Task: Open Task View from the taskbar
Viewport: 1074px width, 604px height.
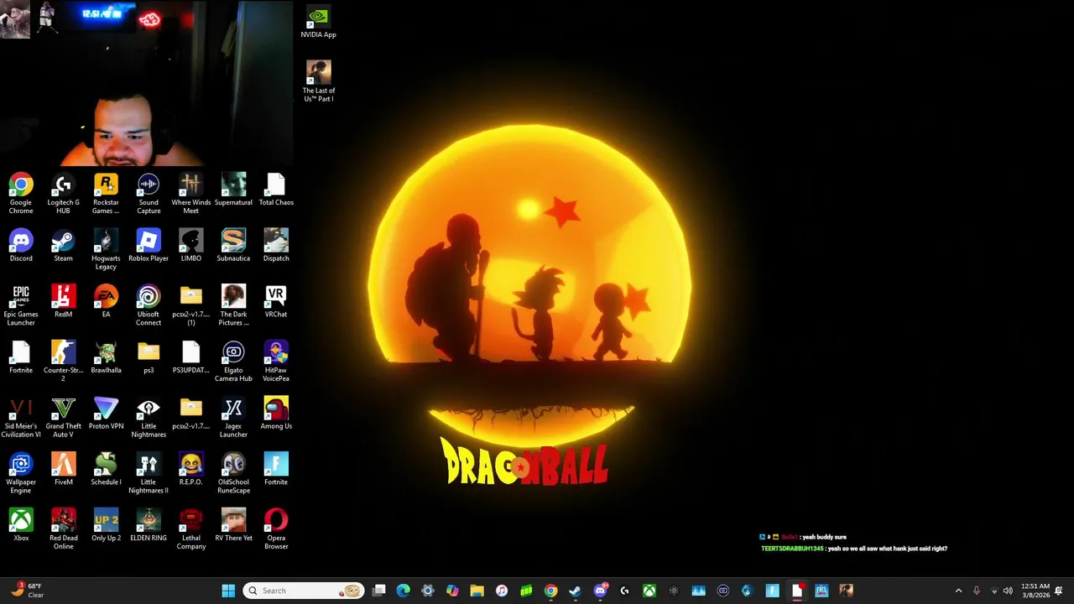Action: click(x=379, y=591)
